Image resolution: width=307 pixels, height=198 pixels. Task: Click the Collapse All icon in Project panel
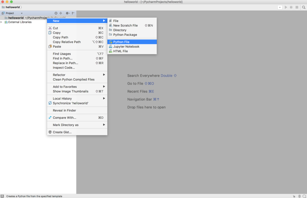pos(61,13)
